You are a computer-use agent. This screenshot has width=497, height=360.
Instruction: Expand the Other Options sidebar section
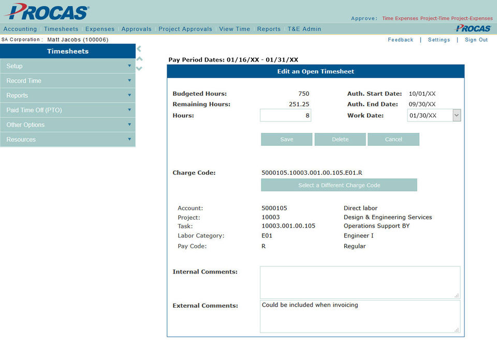68,125
